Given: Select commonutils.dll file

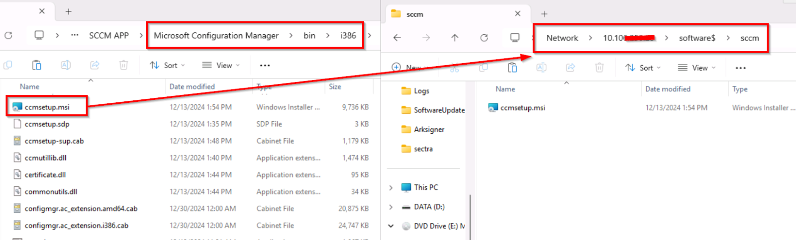Looking at the screenshot, I should point(51,191).
